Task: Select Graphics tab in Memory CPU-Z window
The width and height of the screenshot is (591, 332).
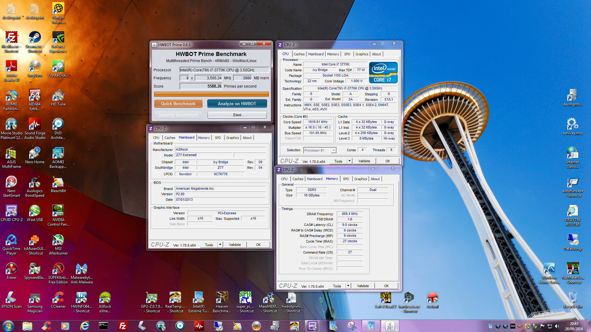Action: pos(360,179)
